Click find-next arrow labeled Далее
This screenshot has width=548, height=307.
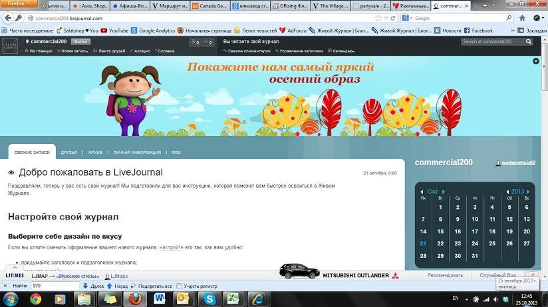[x=93, y=286]
